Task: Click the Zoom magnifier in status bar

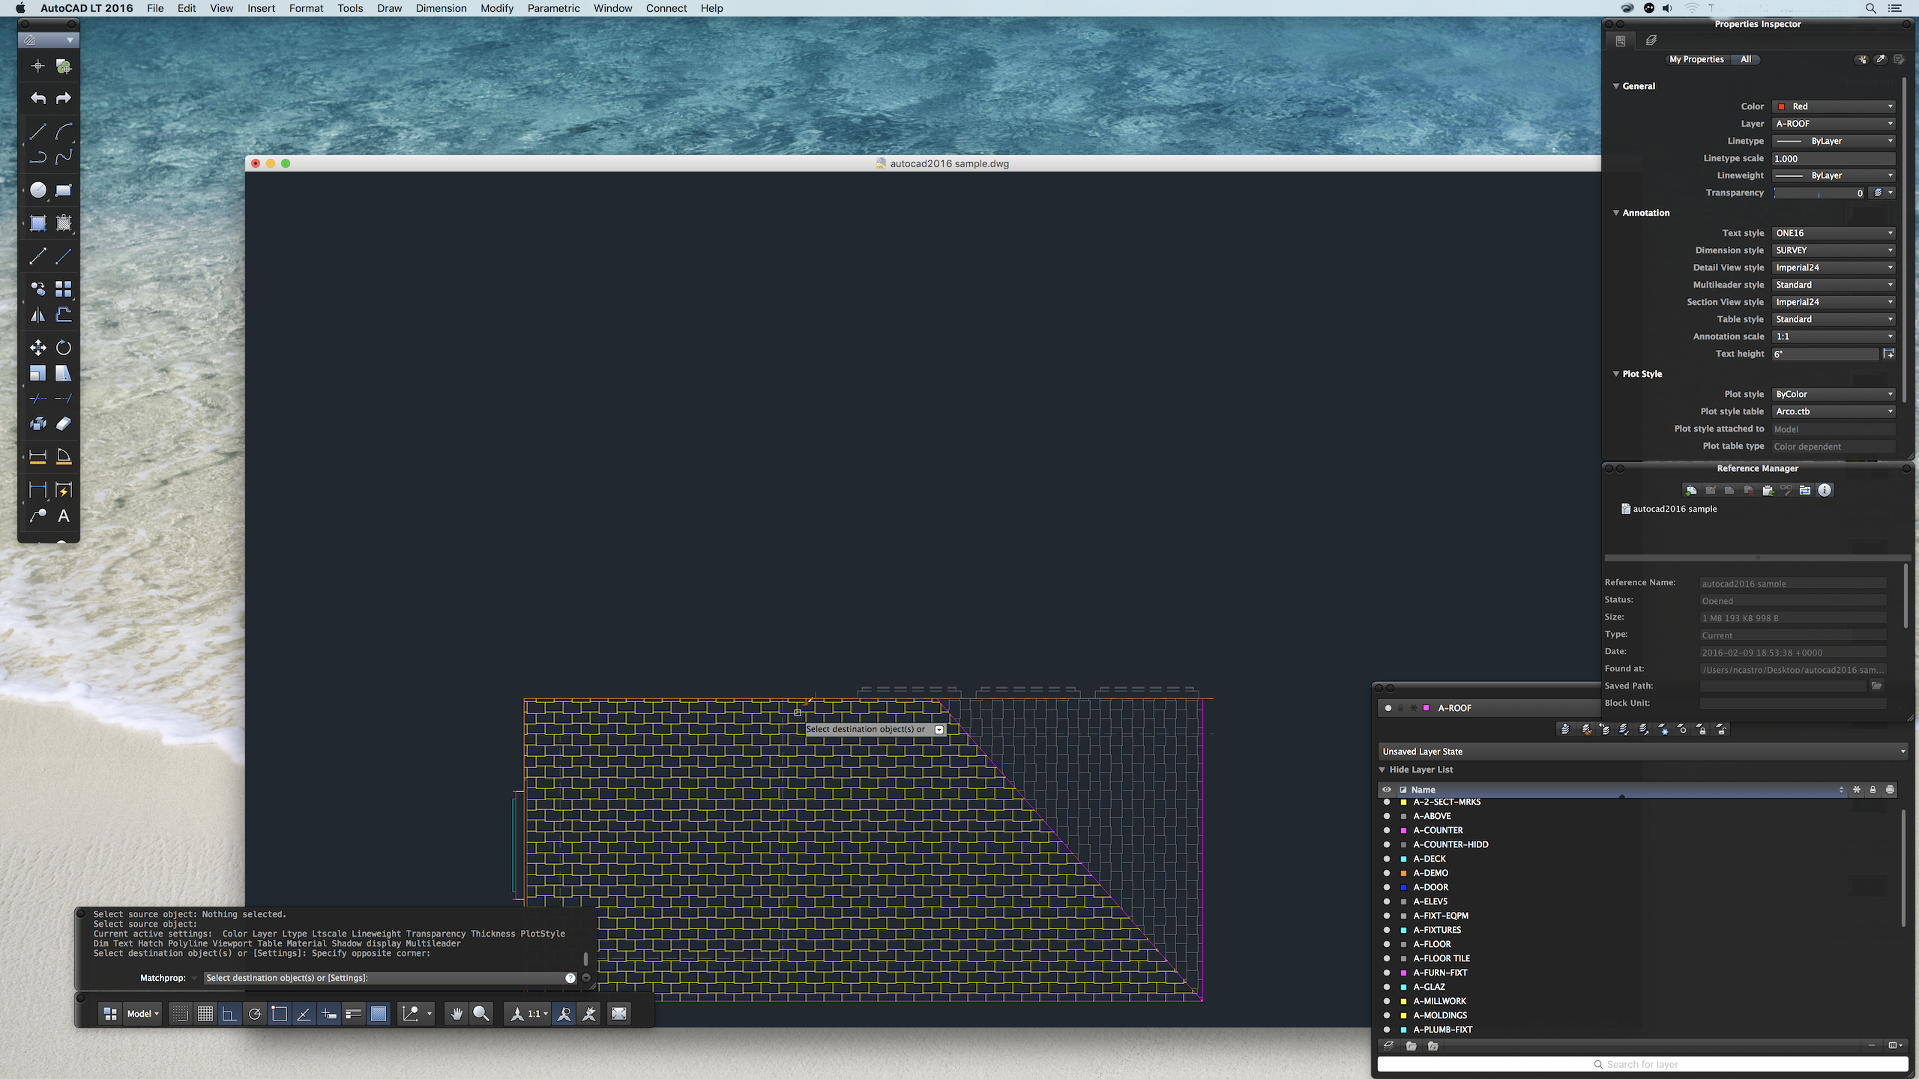Action: [x=481, y=1014]
